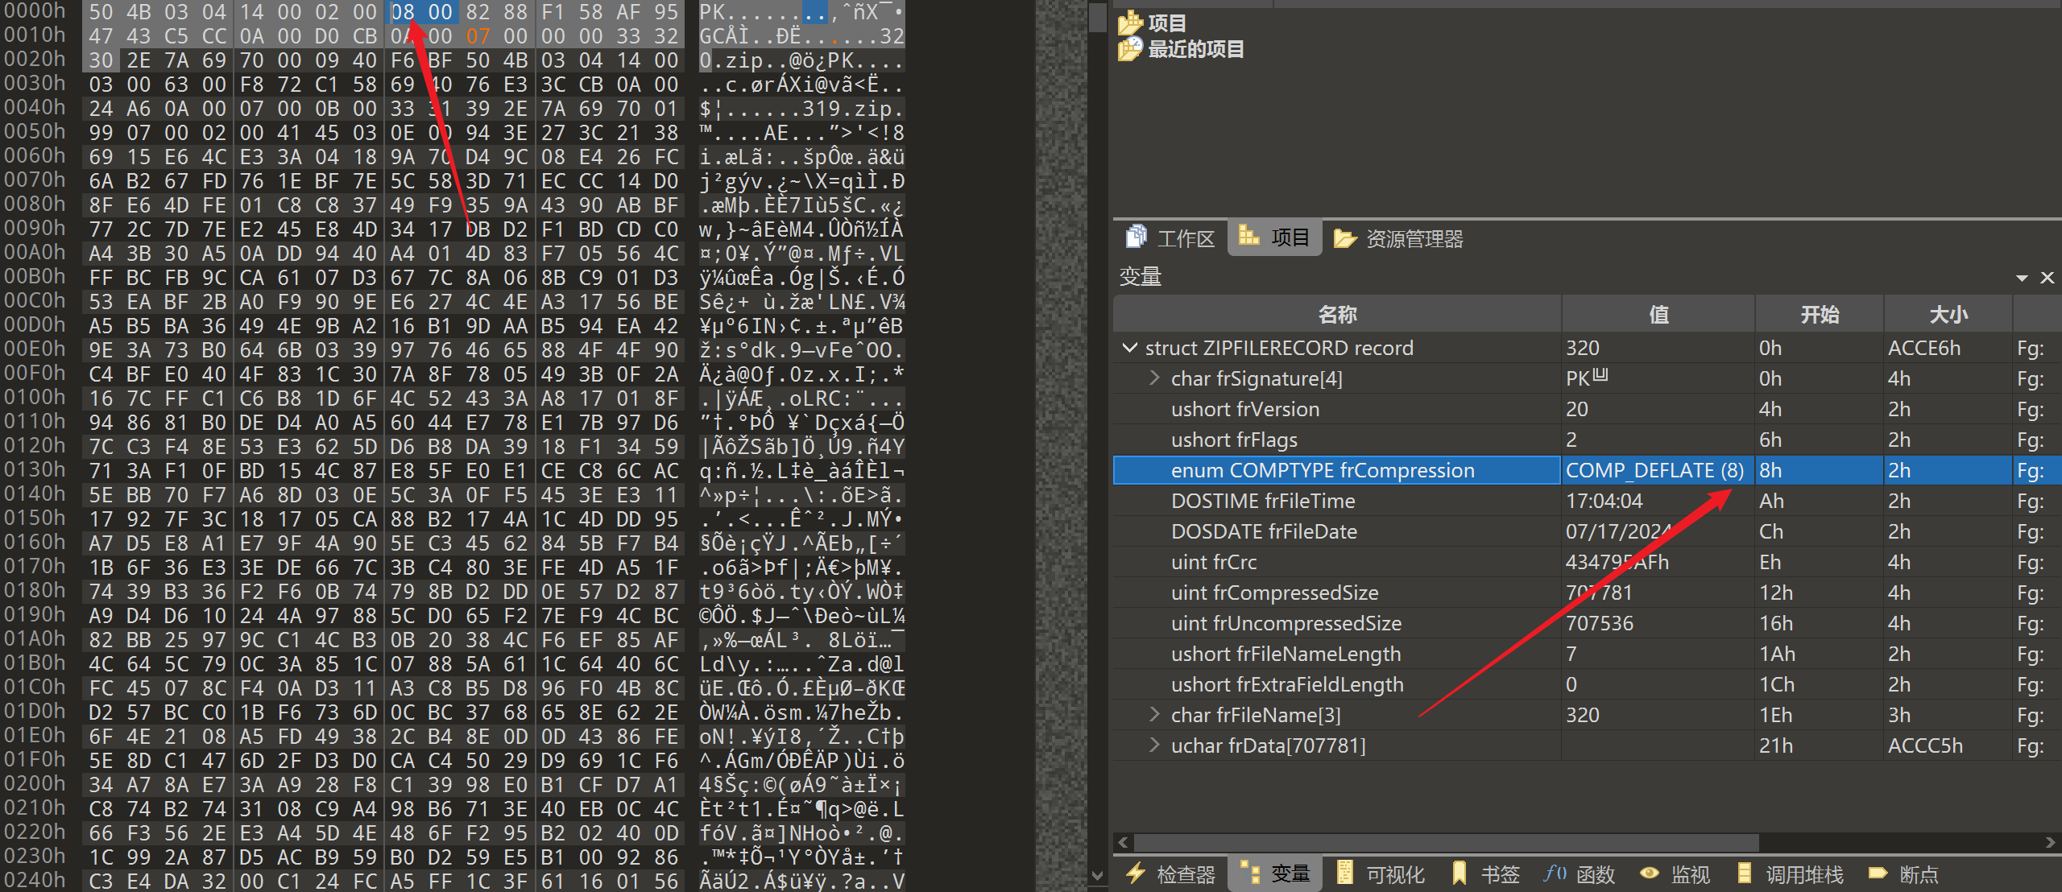Close the Variables panel with X
This screenshot has width=2062, height=892.
[x=2047, y=278]
